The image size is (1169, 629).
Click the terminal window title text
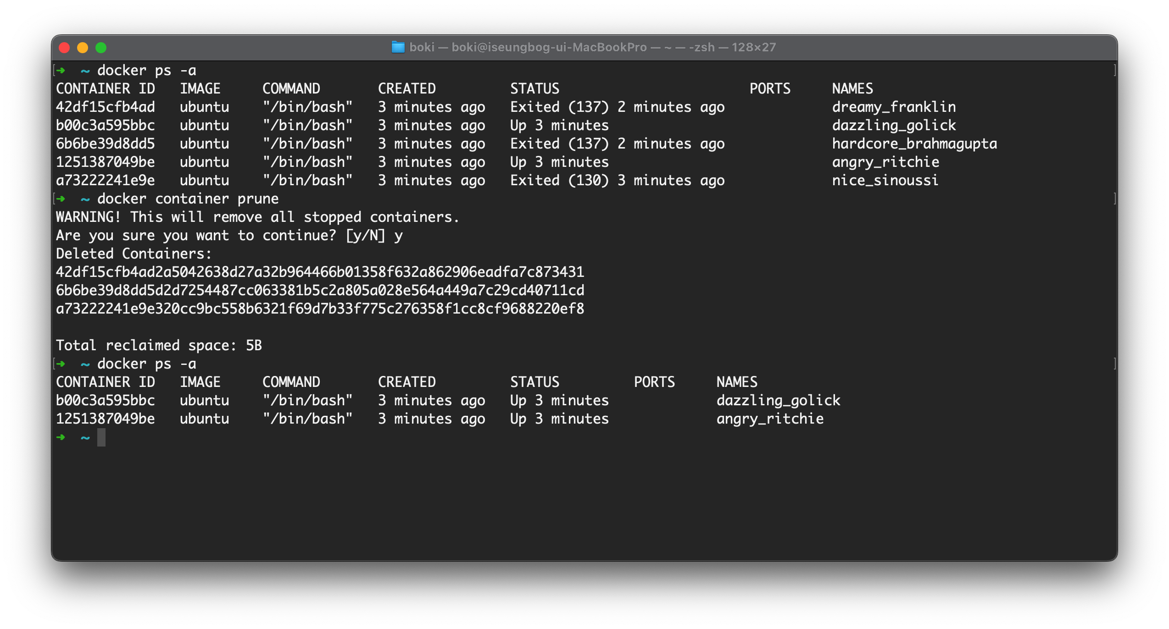click(x=592, y=47)
